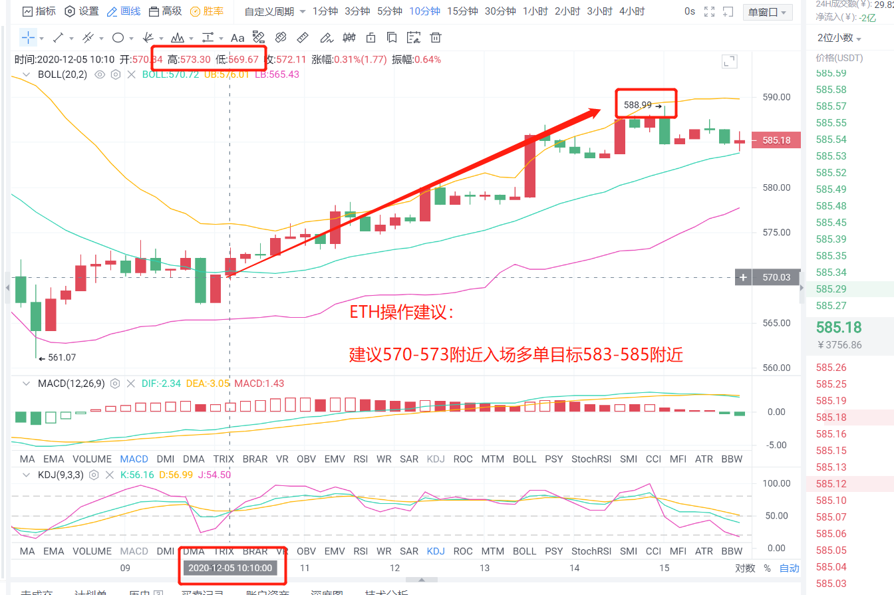Select the circle drawing tool

coord(118,38)
